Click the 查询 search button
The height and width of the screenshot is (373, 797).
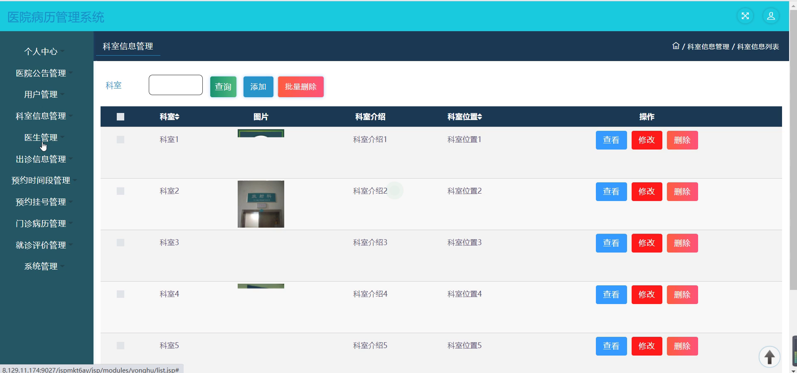(223, 87)
